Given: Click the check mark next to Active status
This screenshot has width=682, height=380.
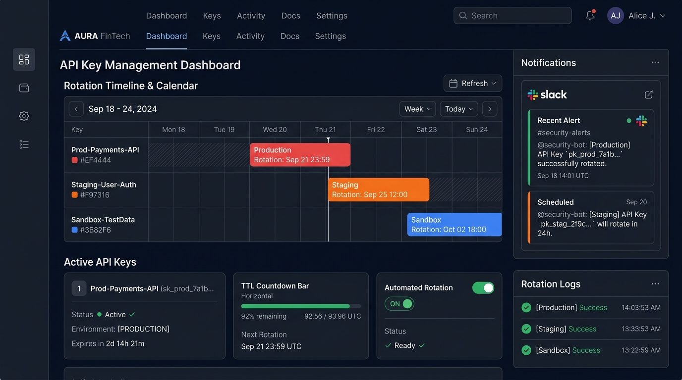Looking at the screenshot, I should pyautogui.click(x=132, y=315).
